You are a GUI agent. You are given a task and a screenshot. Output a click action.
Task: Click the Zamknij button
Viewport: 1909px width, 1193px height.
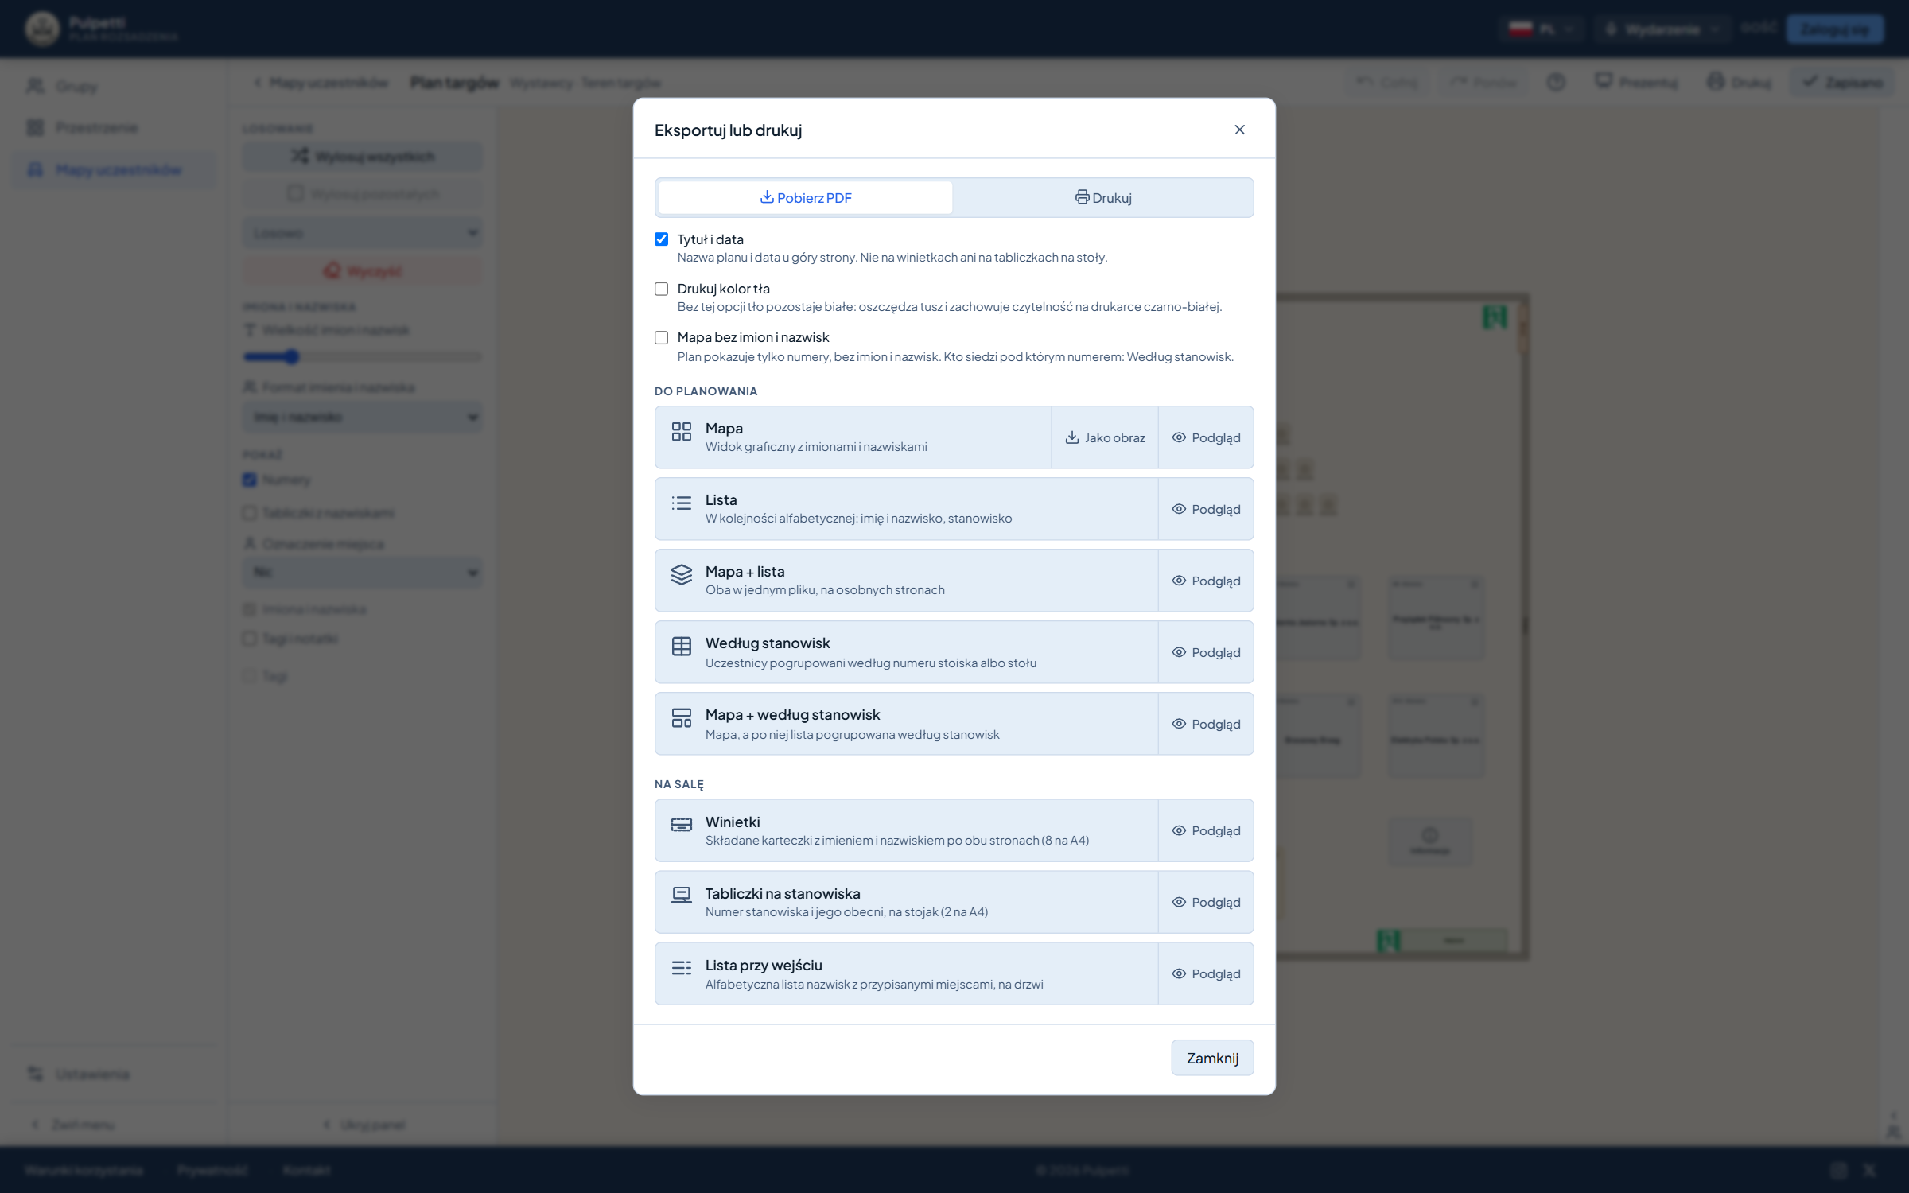[x=1212, y=1059]
